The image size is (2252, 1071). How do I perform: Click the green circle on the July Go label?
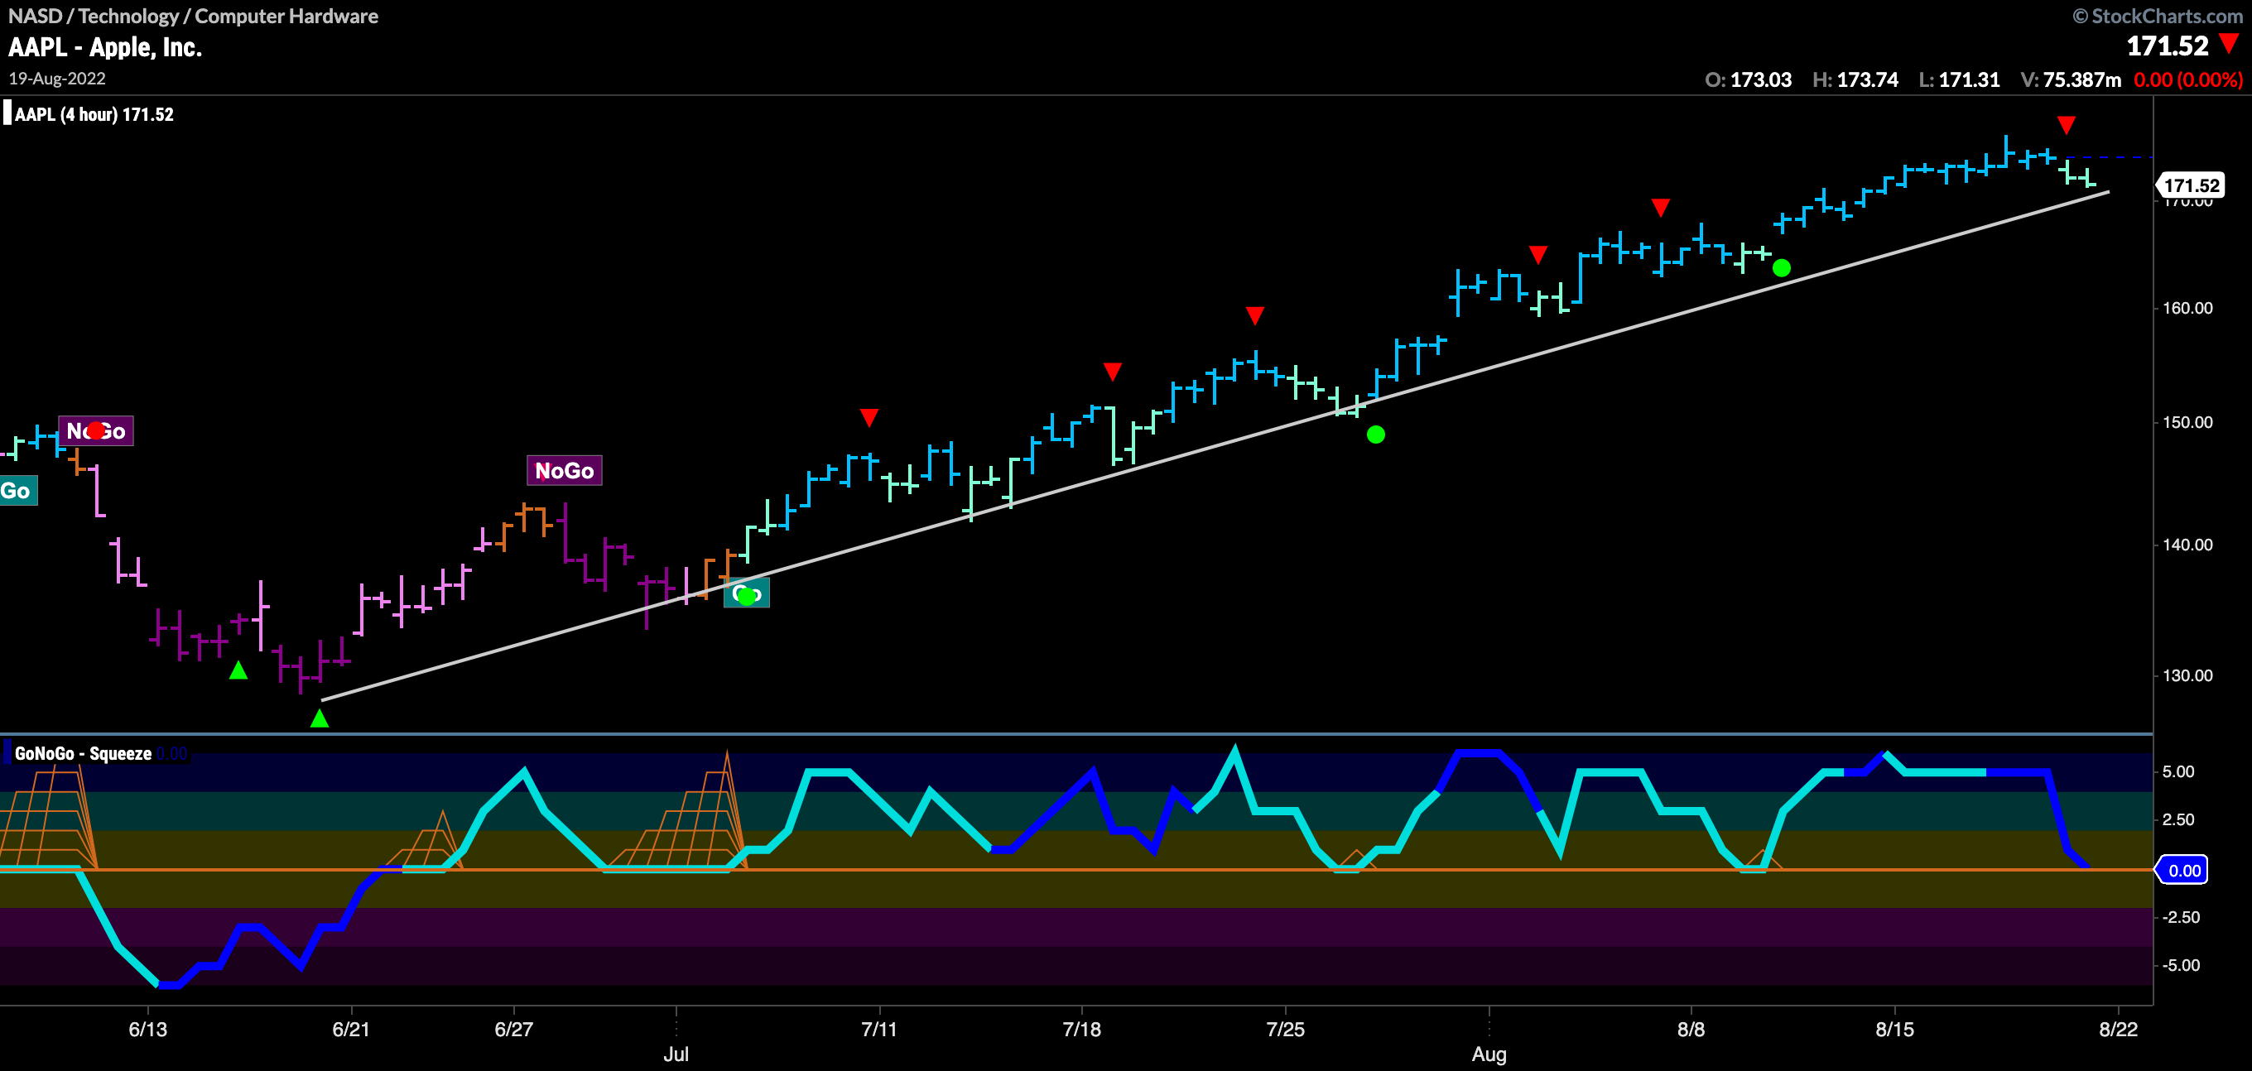point(747,596)
